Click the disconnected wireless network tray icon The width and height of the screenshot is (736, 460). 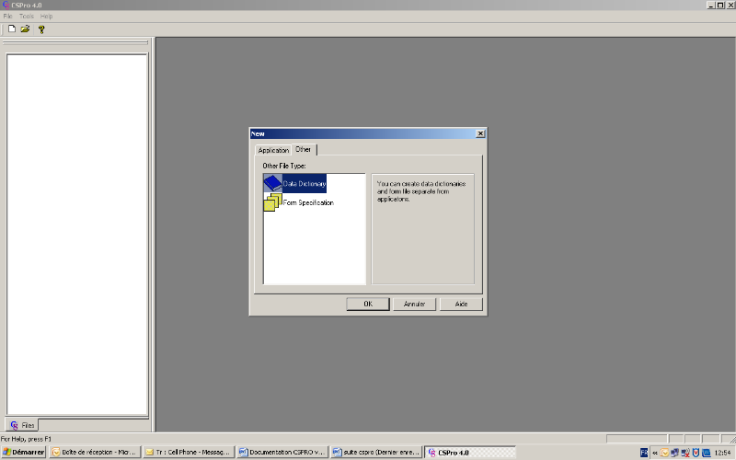click(685, 453)
